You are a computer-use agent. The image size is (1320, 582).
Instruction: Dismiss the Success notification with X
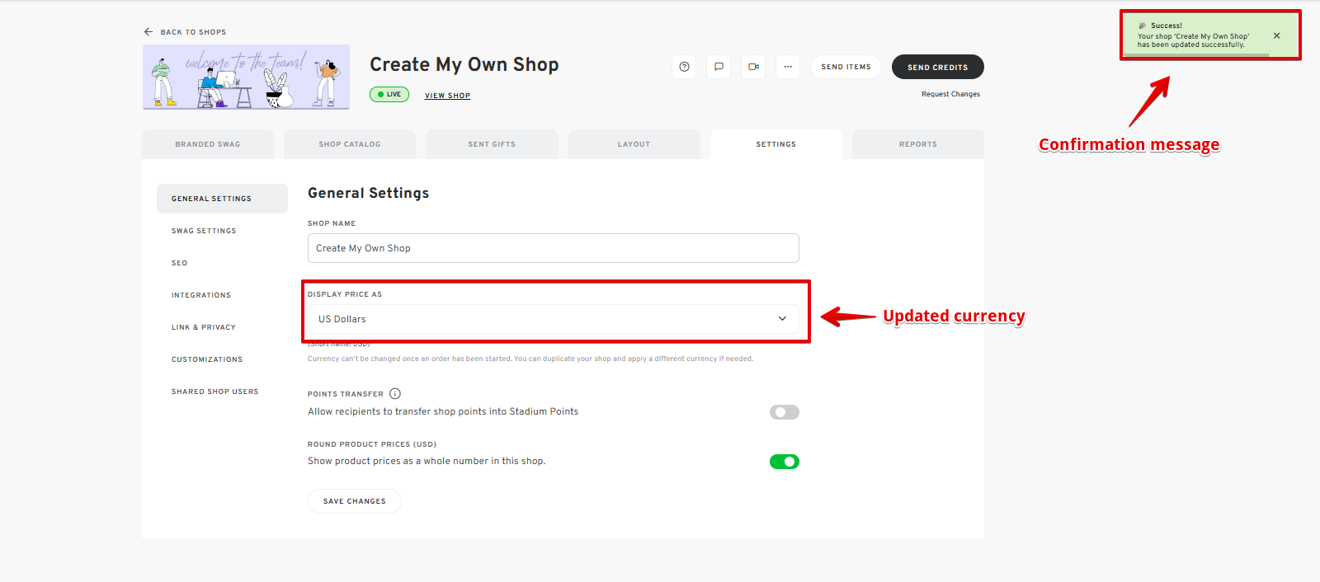[1276, 35]
